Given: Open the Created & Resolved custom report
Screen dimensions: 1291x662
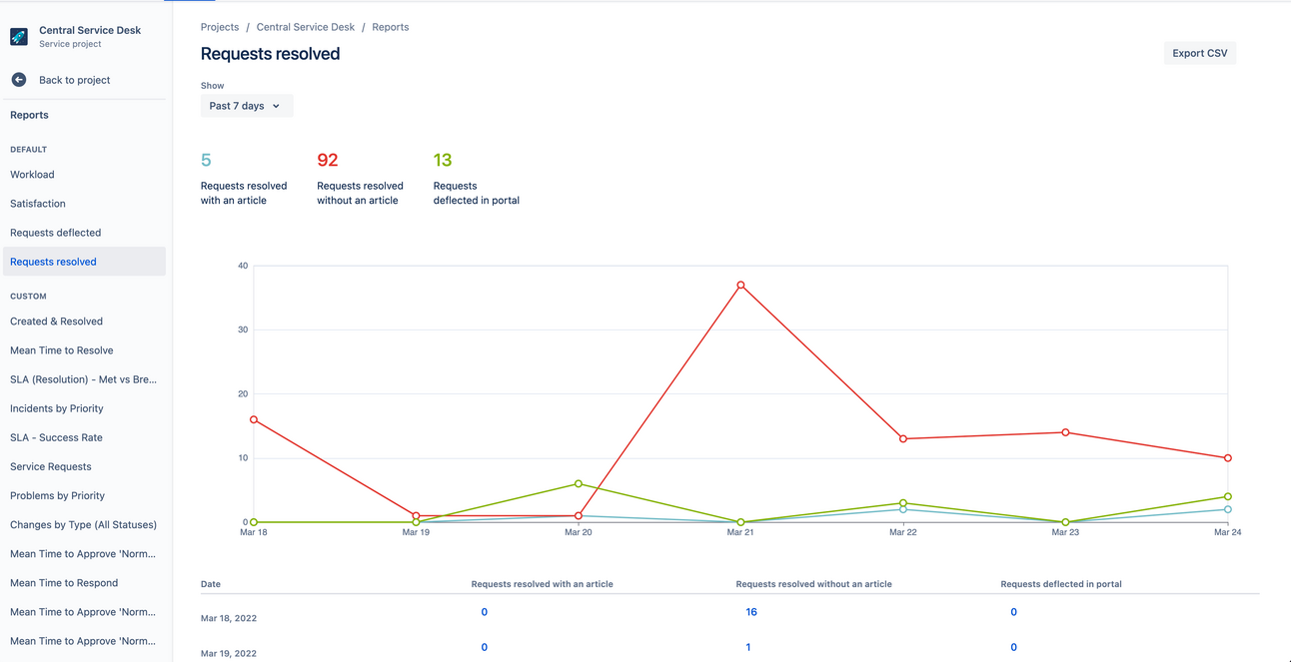Looking at the screenshot, I should [56, 322].
